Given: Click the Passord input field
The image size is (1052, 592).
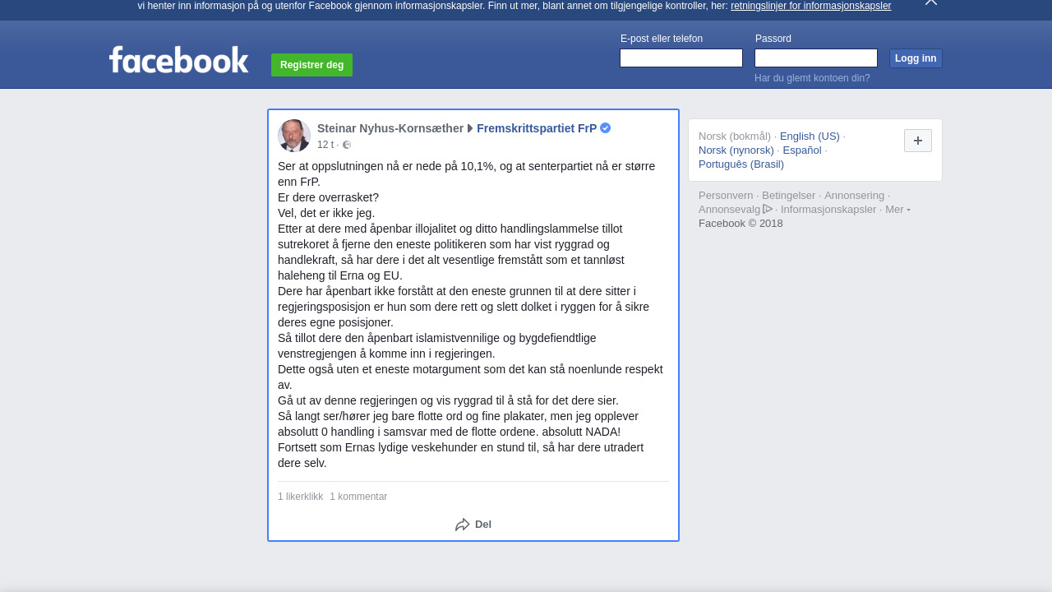Looking at the screenshot, I should click(x=816, y=58).
